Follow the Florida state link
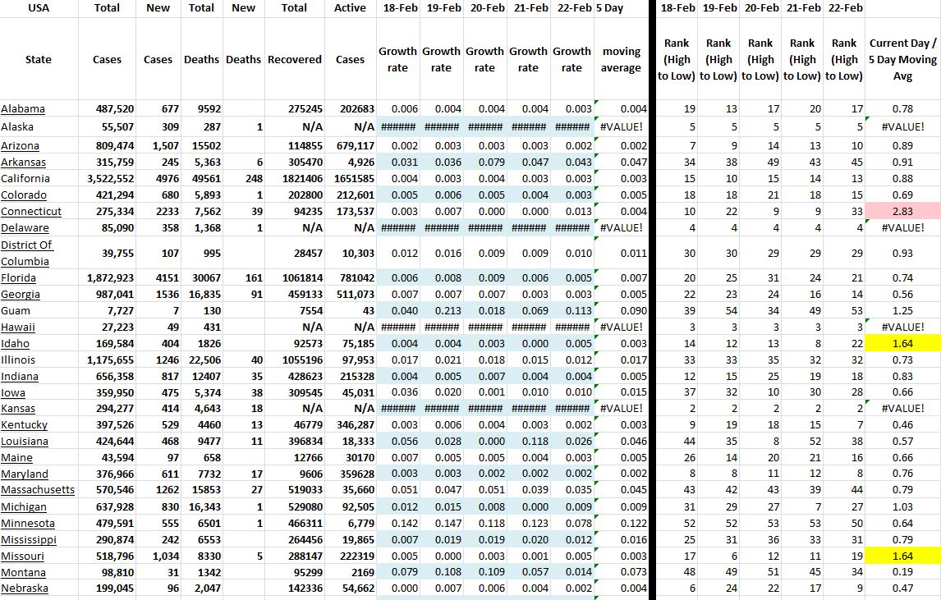The image size is (941, 600). 18,277
